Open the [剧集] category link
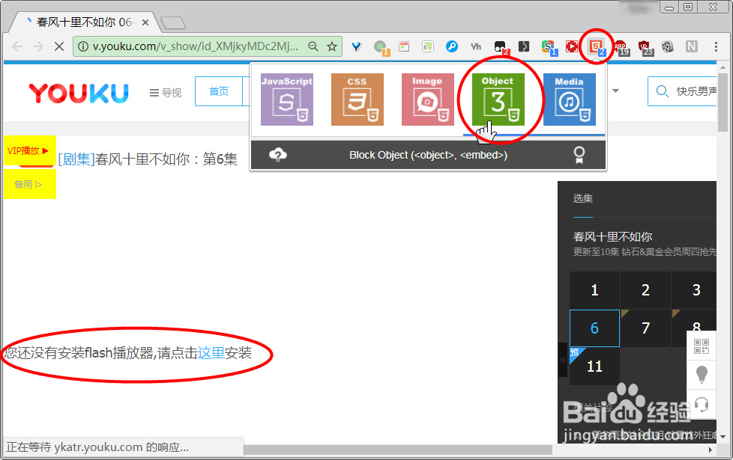The height and width of the screenshot is (460, 733). [x=76, y=159]
